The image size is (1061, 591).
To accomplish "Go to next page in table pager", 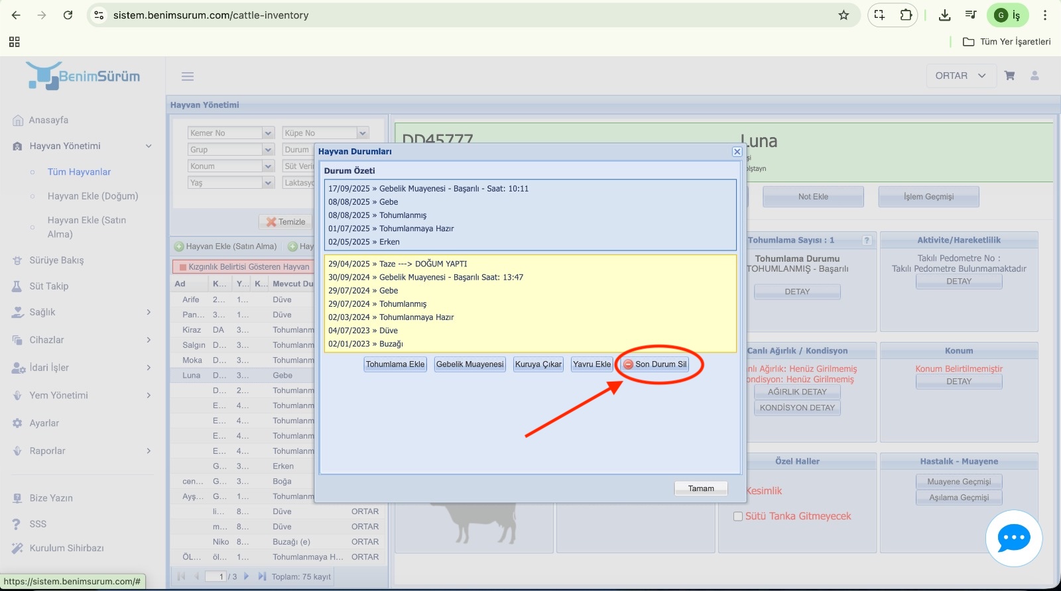I will (x=247, y=576).
